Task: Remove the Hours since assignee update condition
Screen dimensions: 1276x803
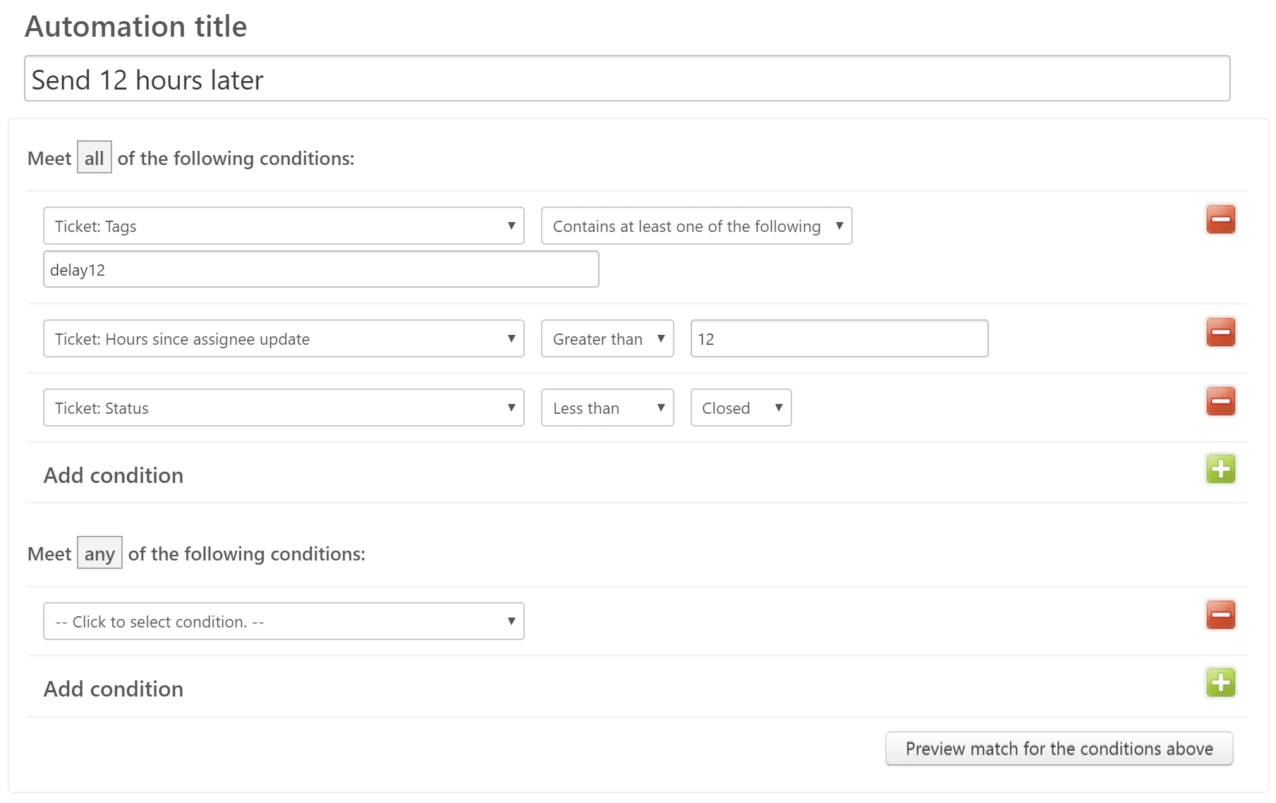Action: [x=1220, y=332]
